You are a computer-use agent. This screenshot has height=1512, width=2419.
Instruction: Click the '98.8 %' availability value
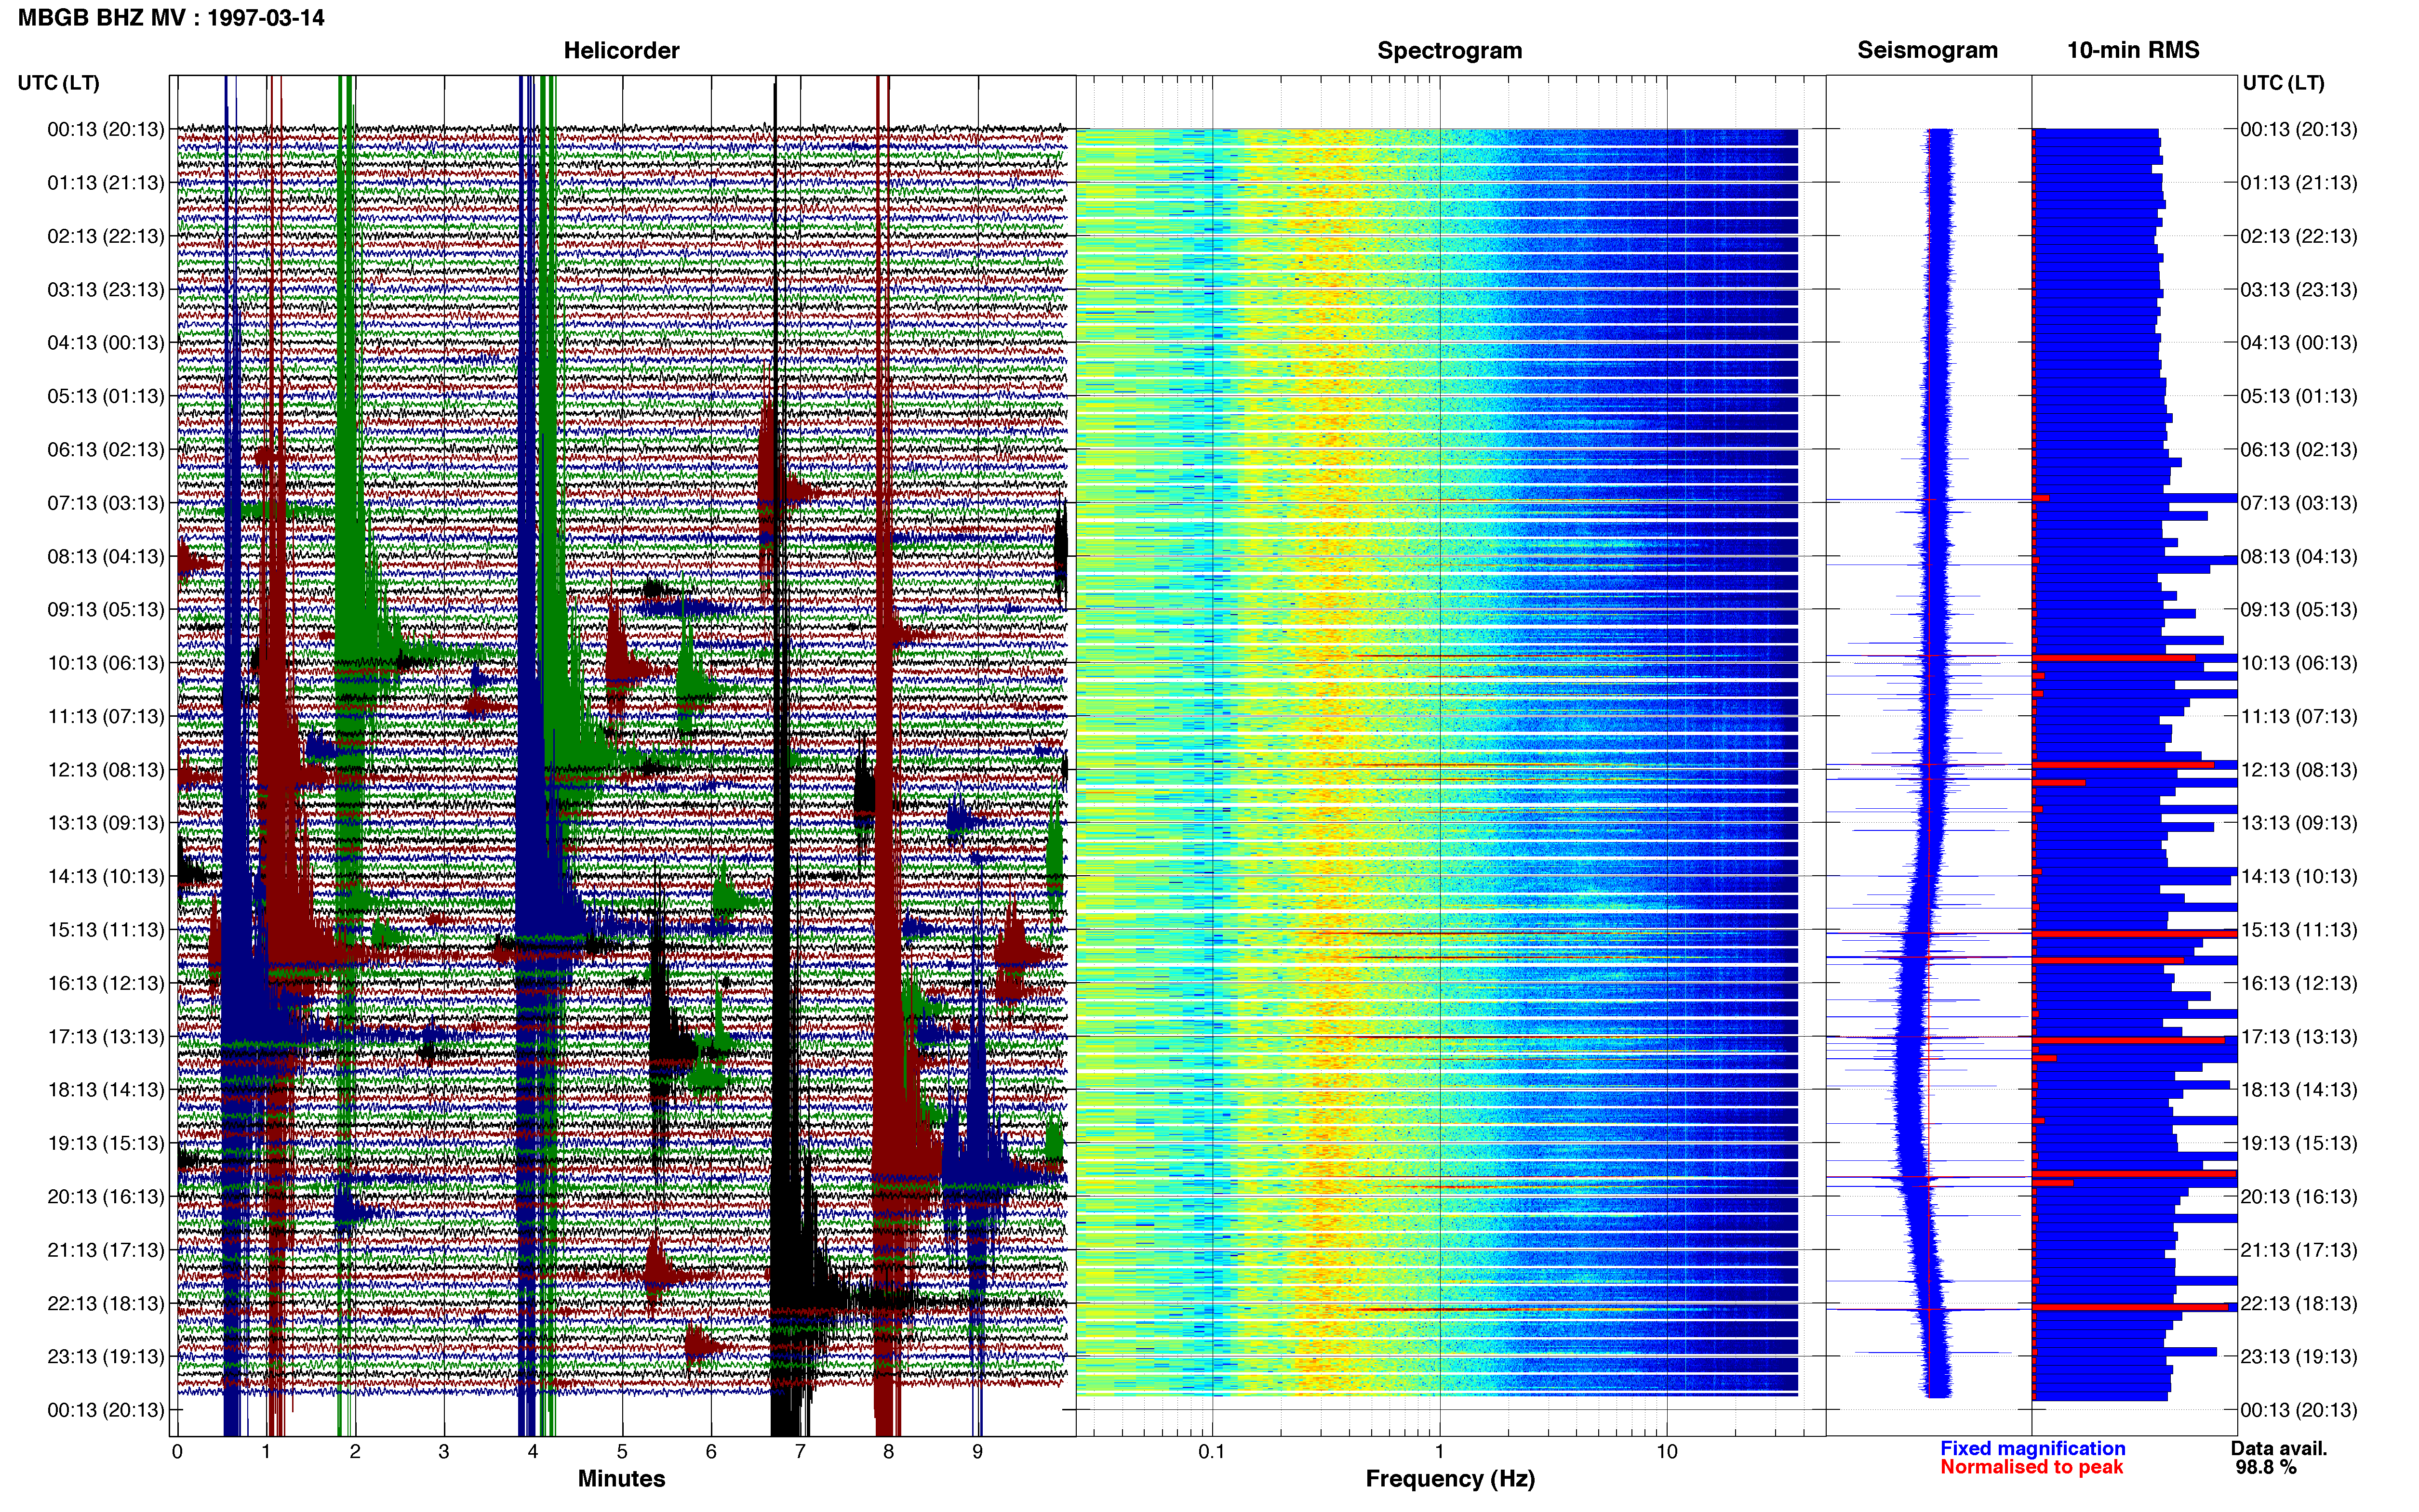tap(2266, 1467)
